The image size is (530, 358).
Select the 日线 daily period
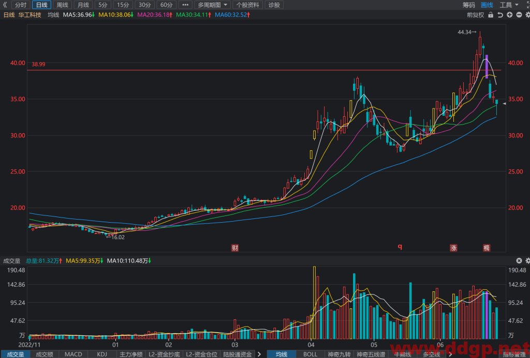(x=41, y=5)
